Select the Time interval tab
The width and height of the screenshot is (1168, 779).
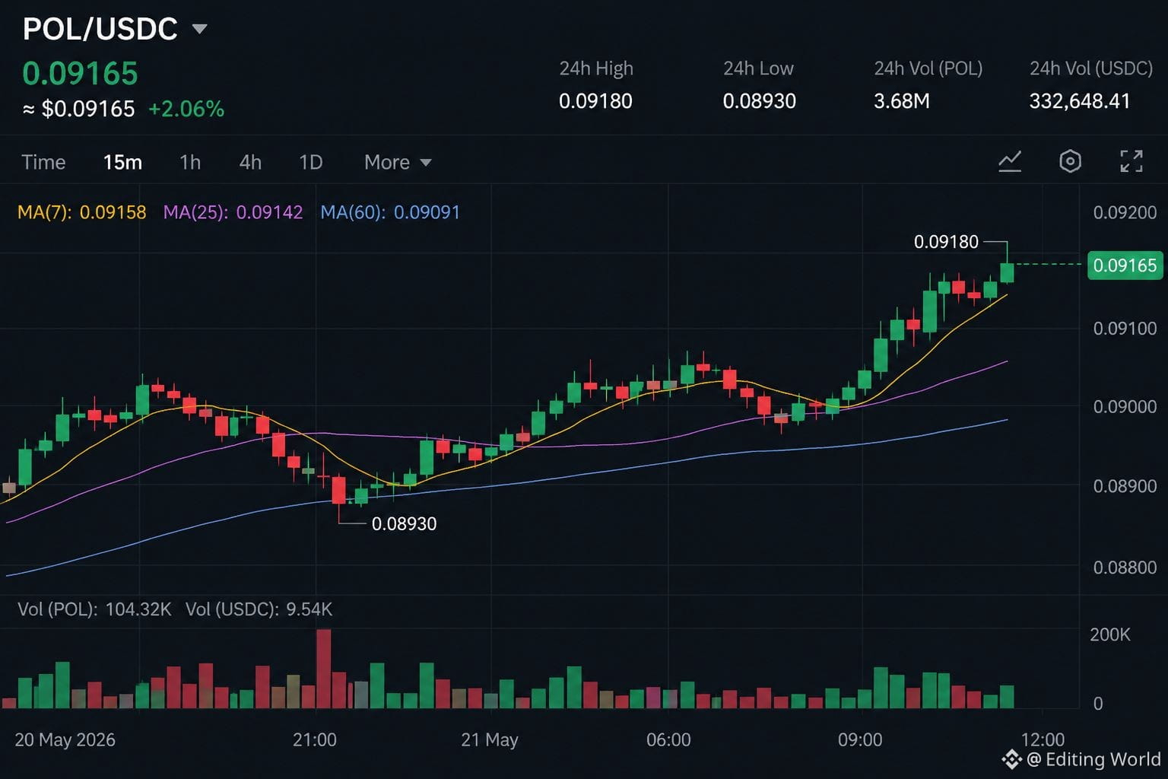(x=43, y=162)
